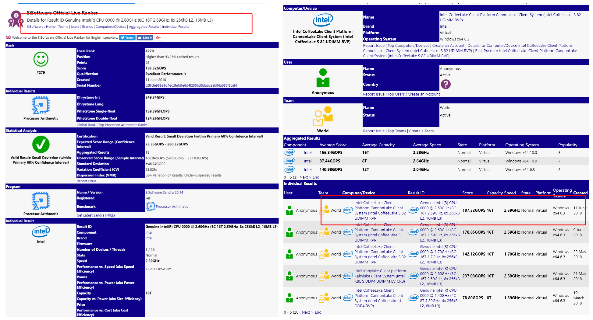This screenshot has height=320, width=593.
Task: Click Intel logo before Kabylake Client platform link
Action: tap(348, 276)
